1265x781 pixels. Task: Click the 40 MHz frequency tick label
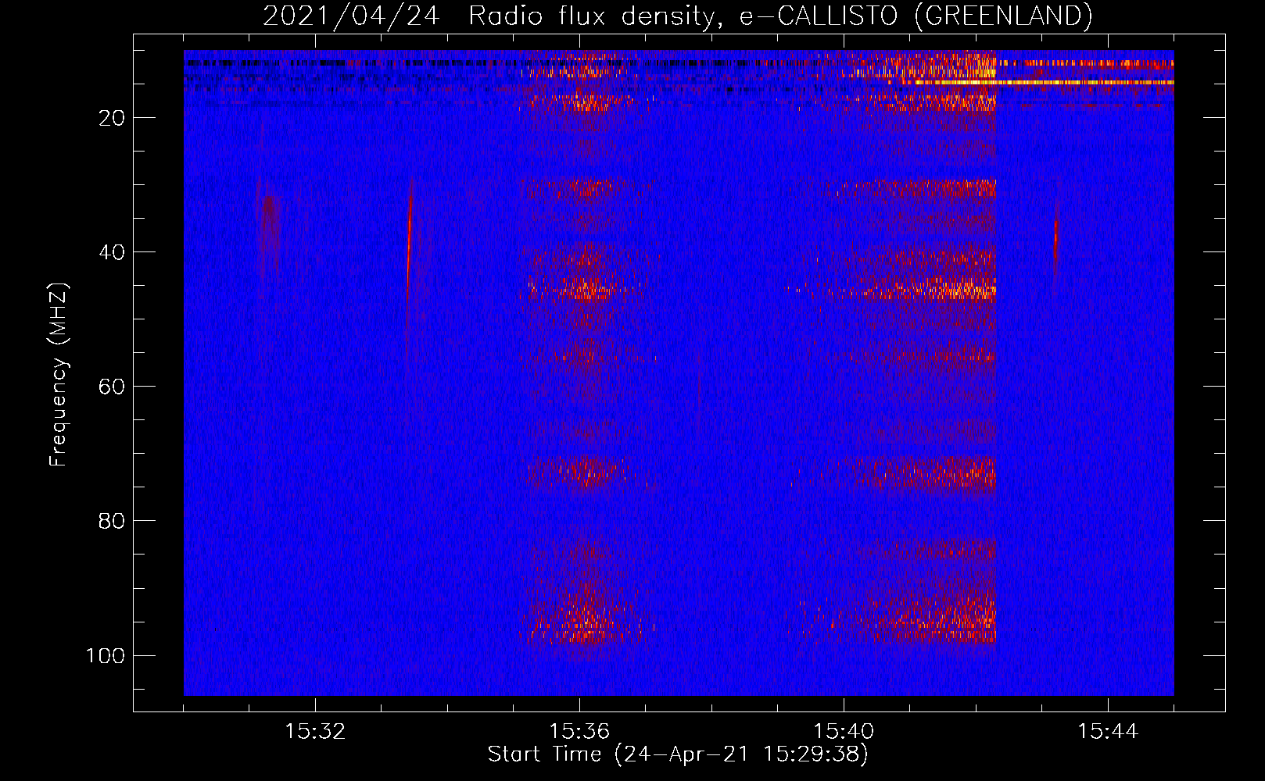(112, 252)
